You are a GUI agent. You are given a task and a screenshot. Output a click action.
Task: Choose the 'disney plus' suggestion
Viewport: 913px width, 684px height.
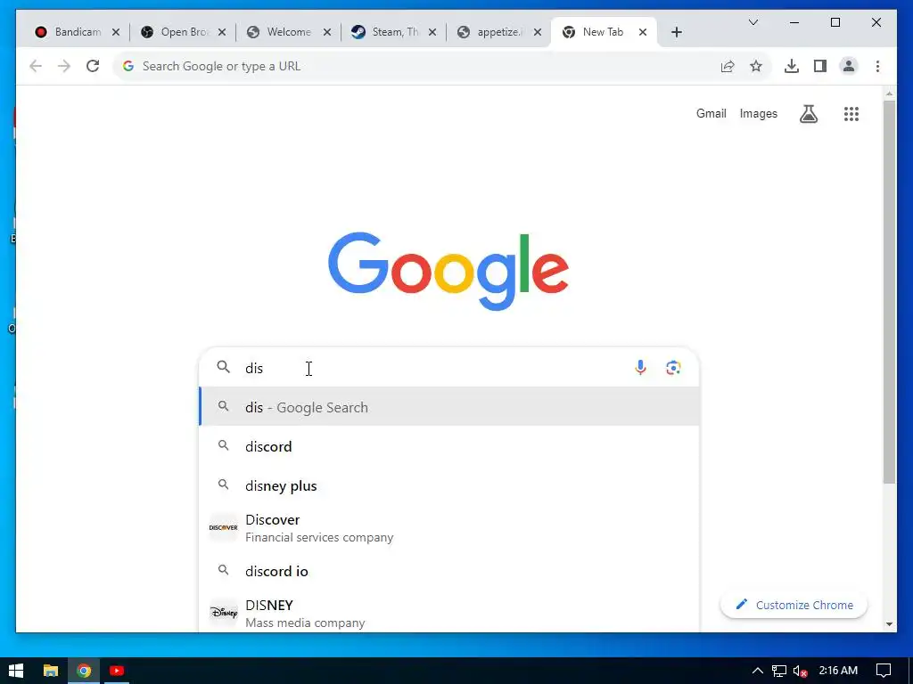click(x=449, y=485)
